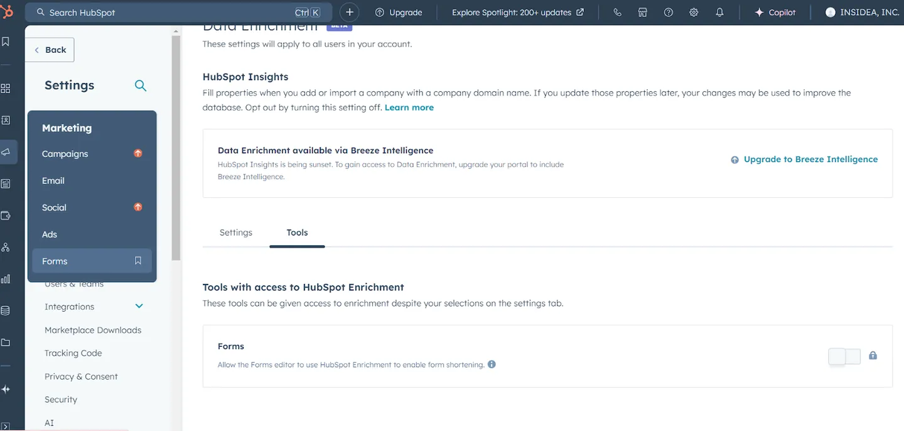The height and width of the screenshot is (431, 904).
Task: Click the Learn more link
Action: (409, 107)
